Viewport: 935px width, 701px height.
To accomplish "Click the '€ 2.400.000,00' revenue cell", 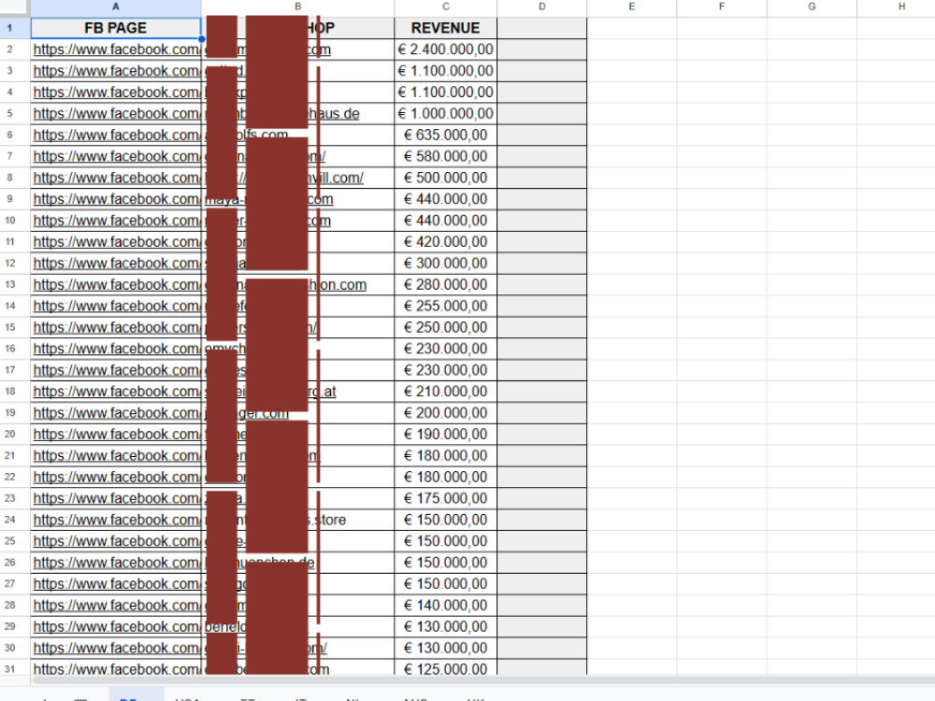I will (445, 50).
